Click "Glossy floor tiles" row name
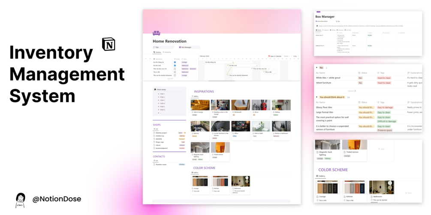Image resolution: width=431 pixels, height=215 pixels. point(324,107)
